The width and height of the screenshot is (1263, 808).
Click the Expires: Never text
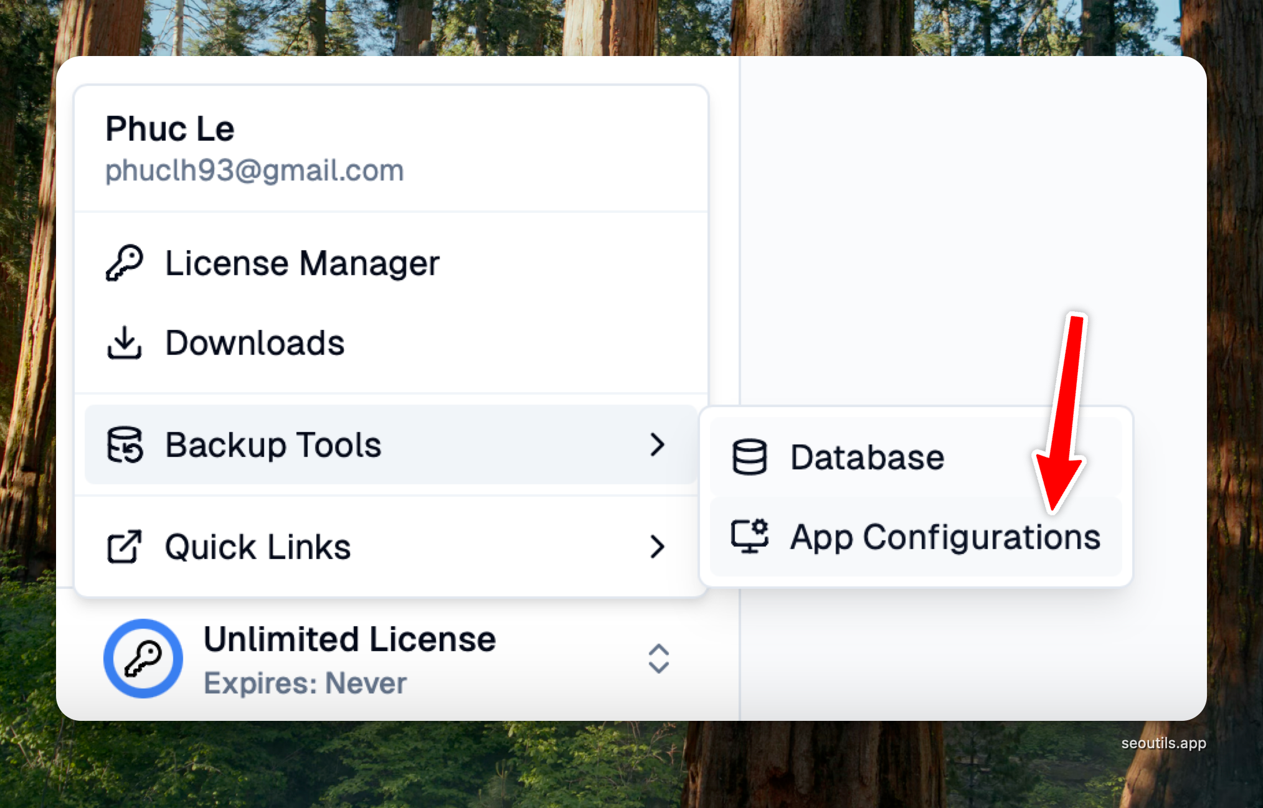[305, 683]
